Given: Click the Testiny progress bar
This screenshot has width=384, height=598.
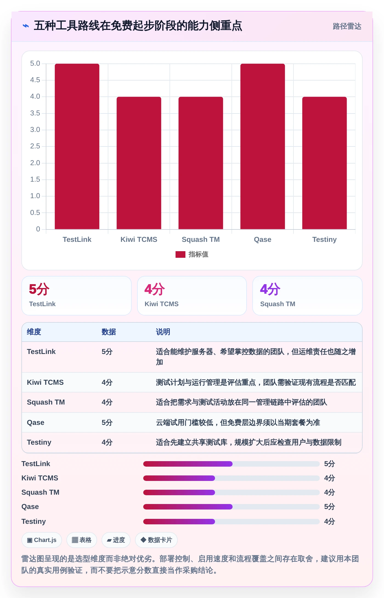Looking at the screenshot, I should tap(231, 522).
